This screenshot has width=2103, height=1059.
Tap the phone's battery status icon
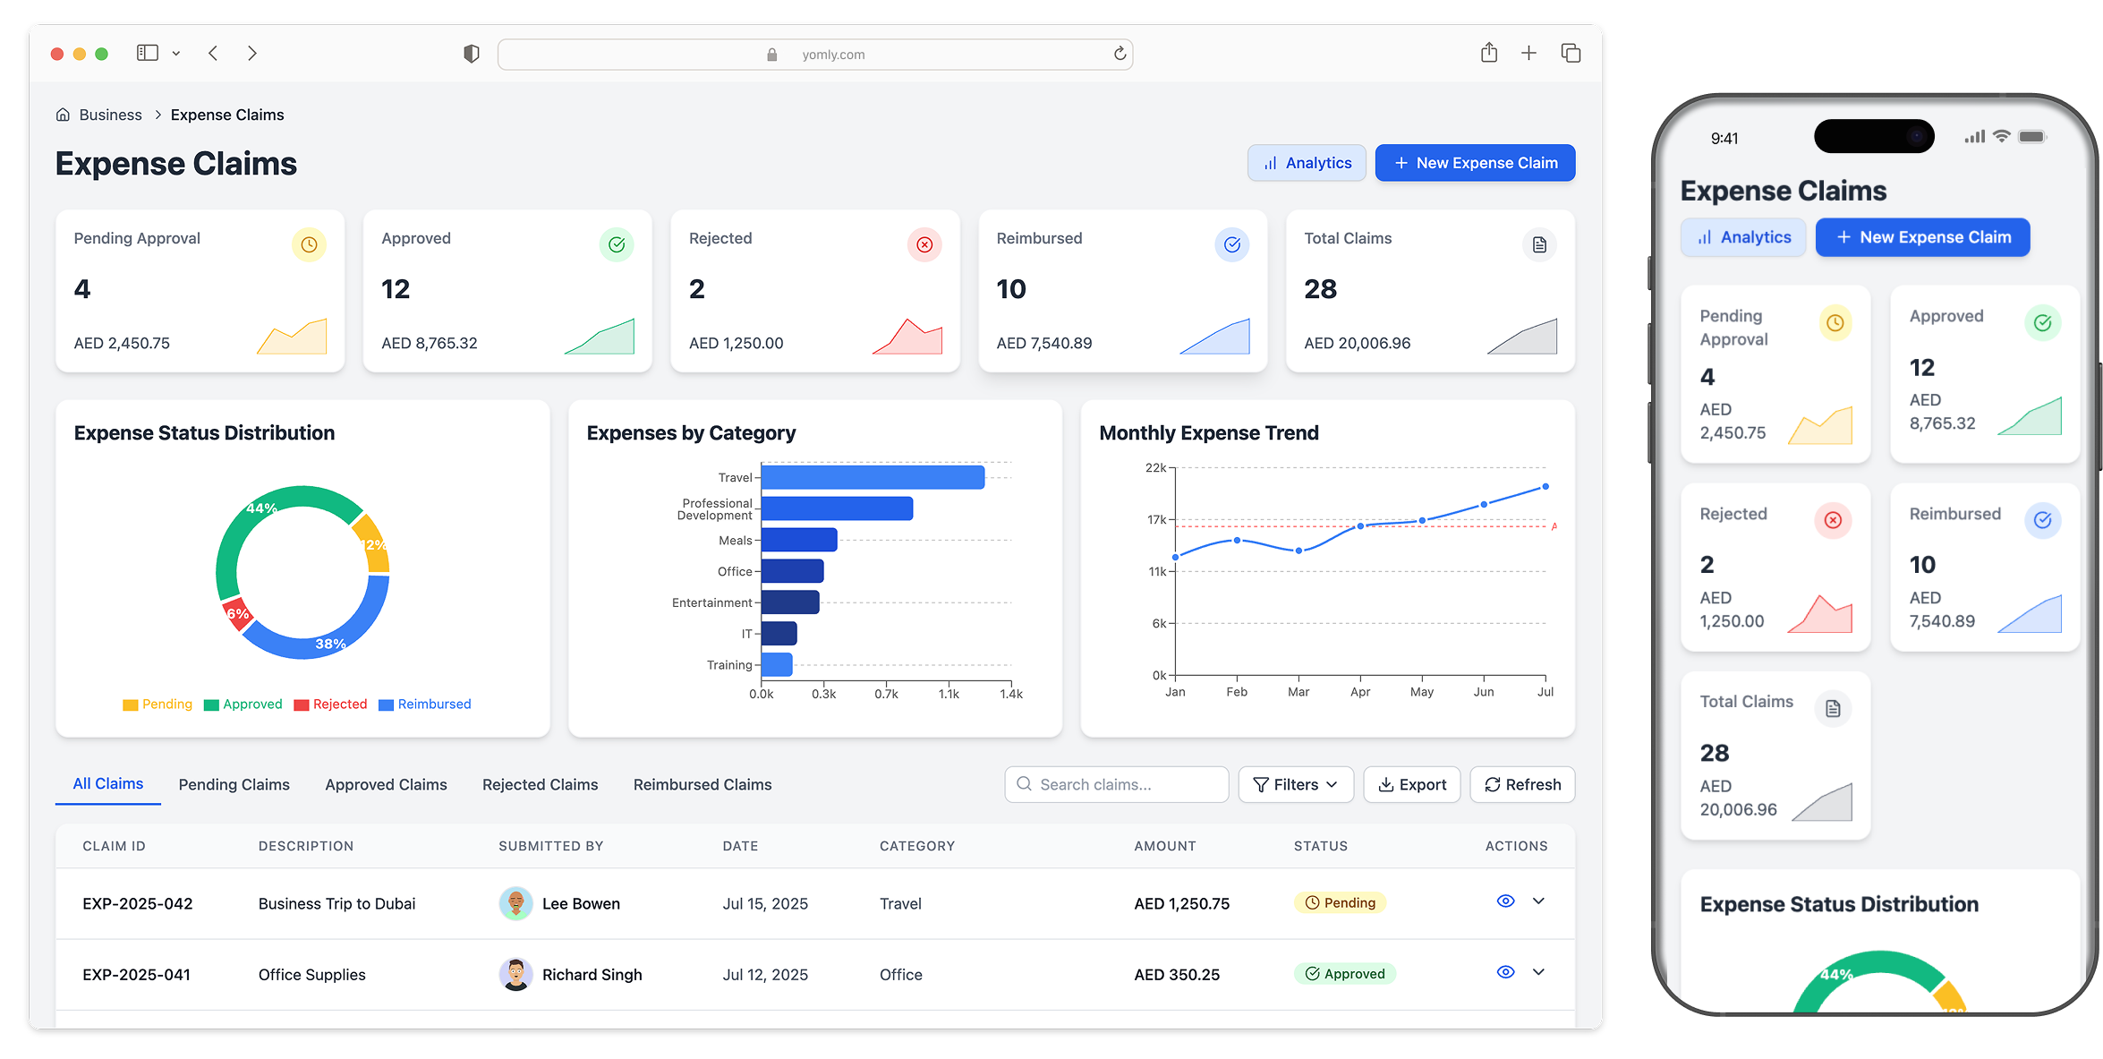pyautogui.click(x=2032, y=136)
